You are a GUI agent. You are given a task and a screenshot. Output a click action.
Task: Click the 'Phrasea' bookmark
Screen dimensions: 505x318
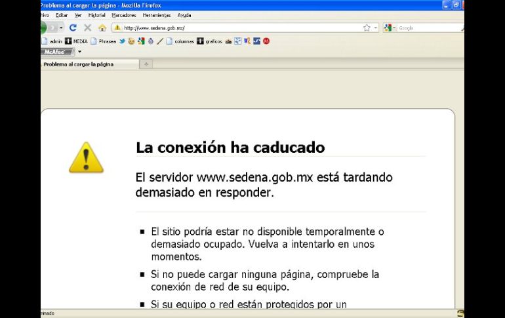pyautogui.click(x=103, y=41)
